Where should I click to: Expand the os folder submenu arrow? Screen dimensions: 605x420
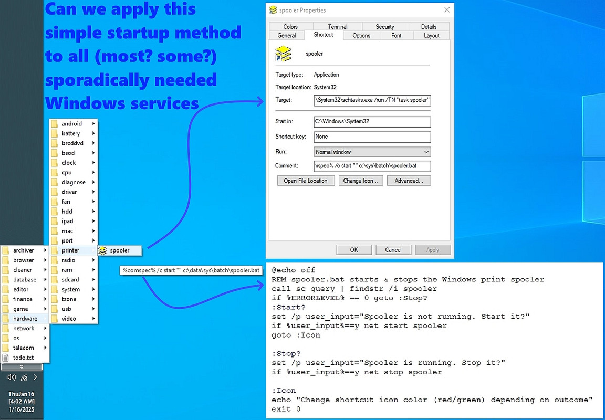click(x=45, y=338)
